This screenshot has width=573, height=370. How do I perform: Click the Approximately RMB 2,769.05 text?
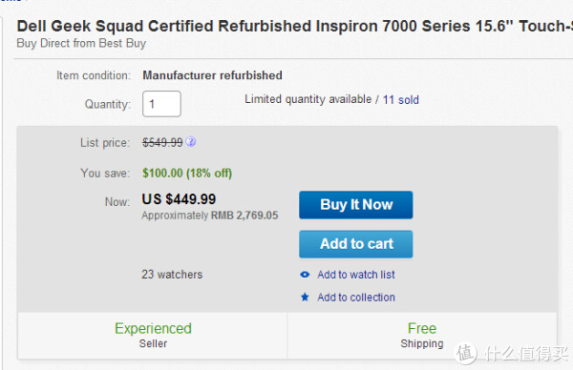210,216
